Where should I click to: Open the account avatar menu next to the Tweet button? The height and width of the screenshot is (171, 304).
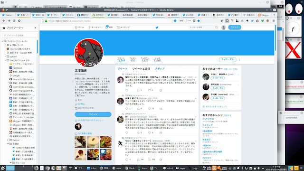(224, 28)
